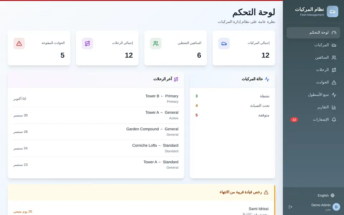Click the Sami Idrissi license entry
The width and height of the screenshot is (344, 215).
click(x=258, y=209)
